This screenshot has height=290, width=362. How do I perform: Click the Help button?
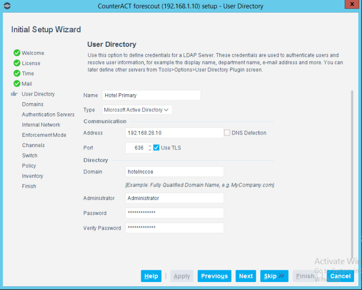point(151,276)
